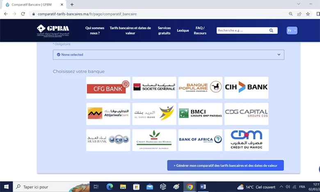Open the tab search chevron

(x=299, y=4)
